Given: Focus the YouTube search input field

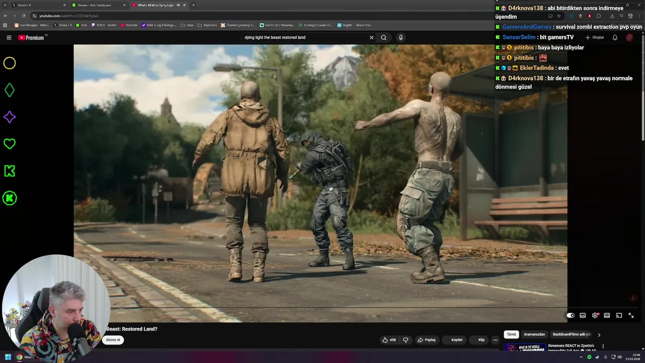Looking at the screenshot, I should tap(305, 37).
